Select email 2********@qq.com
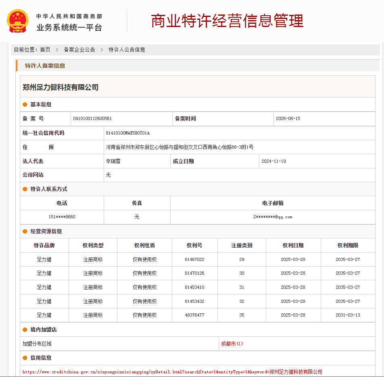 coord(273,217)
